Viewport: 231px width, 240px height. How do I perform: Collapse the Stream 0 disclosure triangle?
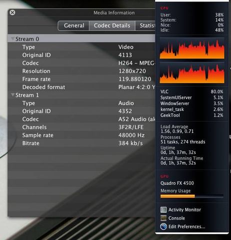(x=12, y=38)
